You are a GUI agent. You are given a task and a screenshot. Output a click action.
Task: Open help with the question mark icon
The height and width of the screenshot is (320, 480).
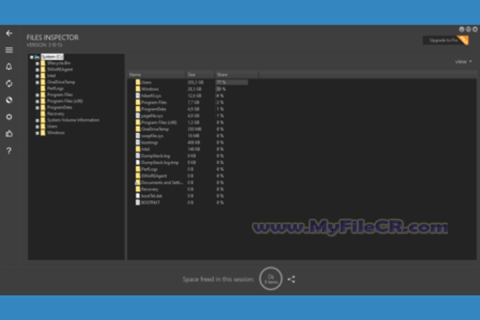(9, 151)
